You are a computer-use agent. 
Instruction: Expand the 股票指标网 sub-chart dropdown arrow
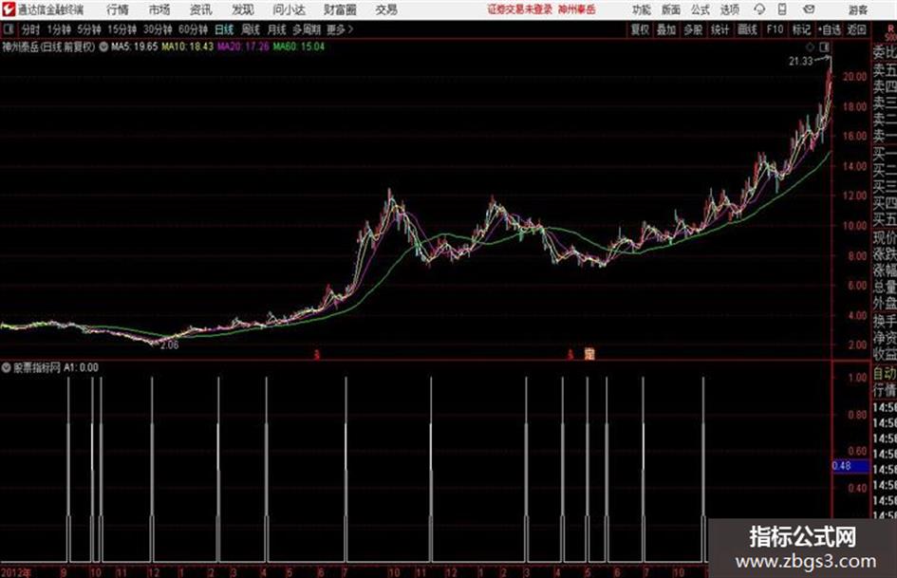7,367
